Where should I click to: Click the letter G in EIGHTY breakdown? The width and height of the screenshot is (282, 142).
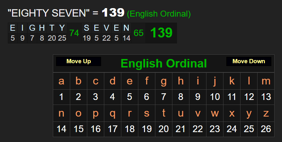[x=32, y=28]
